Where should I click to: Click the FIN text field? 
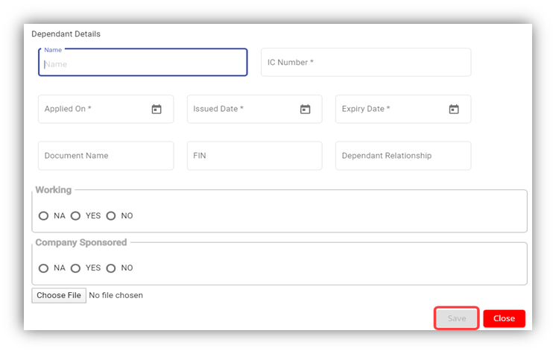pos(254,156)
